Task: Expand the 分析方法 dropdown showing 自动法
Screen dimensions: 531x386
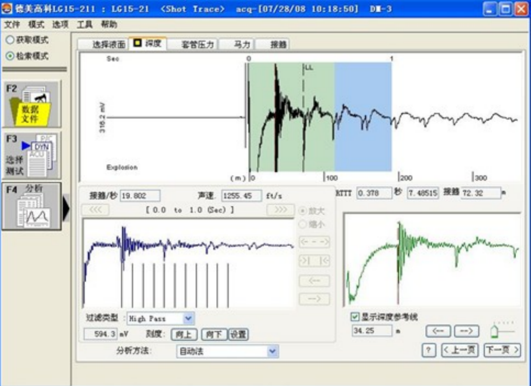Action: click(x=273, y=351)
